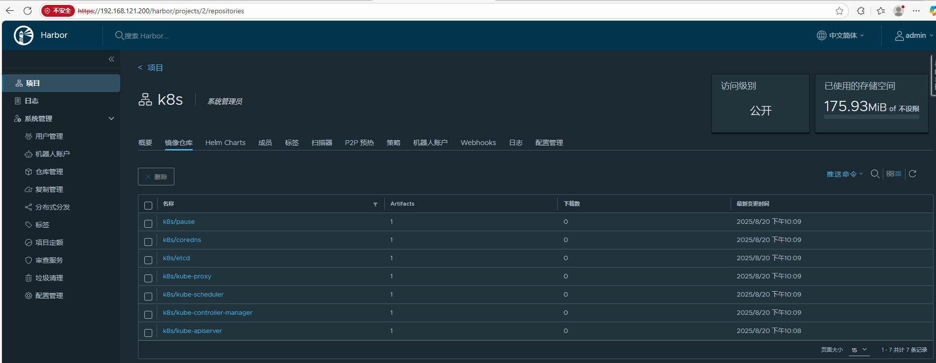Image resolution: width=936 pixels, height=363 pixels.
Task: Open k8s/kube-apiserver repository link
Action: click(193, 331)
